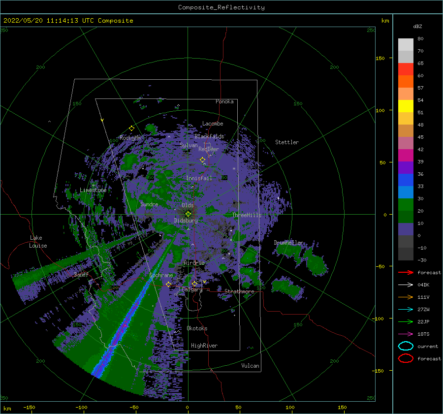443x414 pixels.
Task: Click the slate swatch between 10 and 0 dBZ
Action: click(406, 229)
